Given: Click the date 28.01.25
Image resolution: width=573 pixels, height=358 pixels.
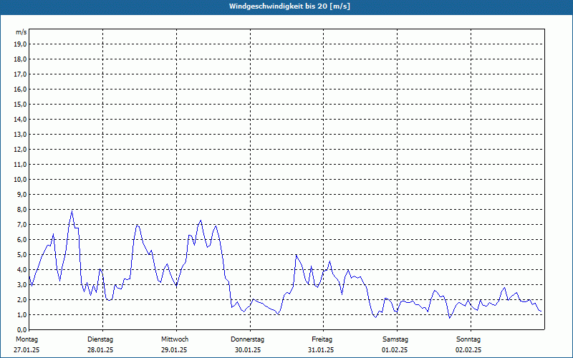Looking at the screenshot, I should (x=100, y=350).
